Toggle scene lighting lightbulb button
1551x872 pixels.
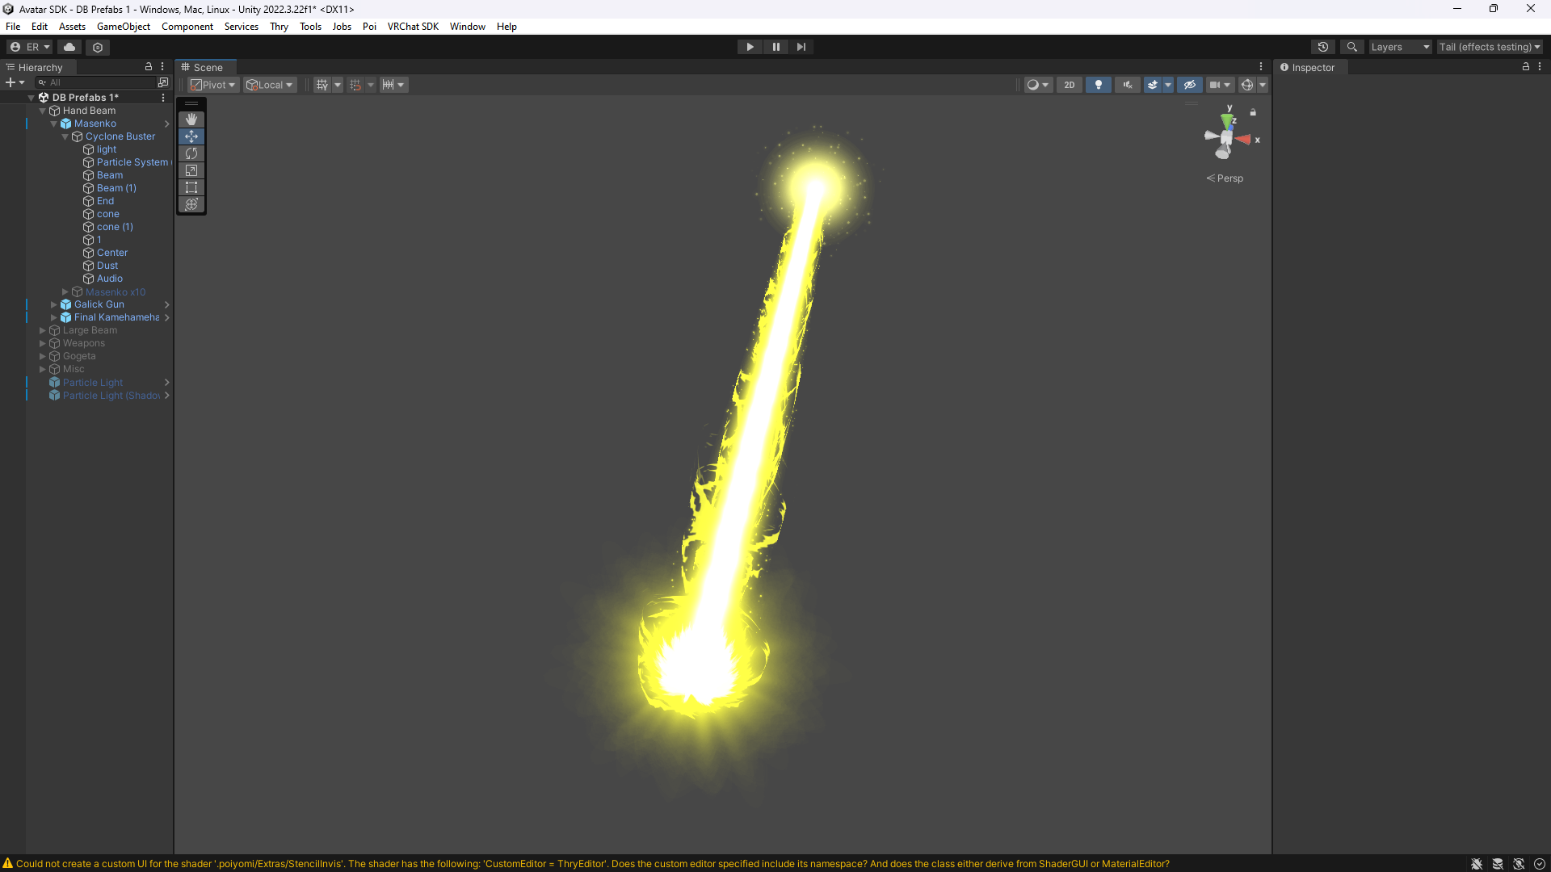[1098, 85]
